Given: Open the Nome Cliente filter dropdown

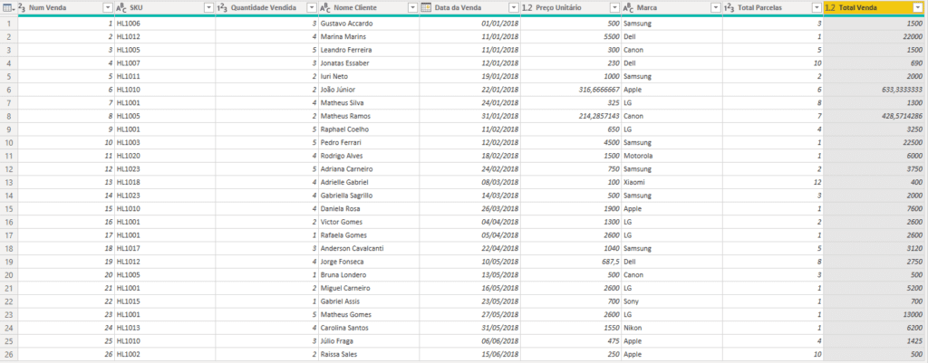Looking at the screenshot, I should 412,7.
